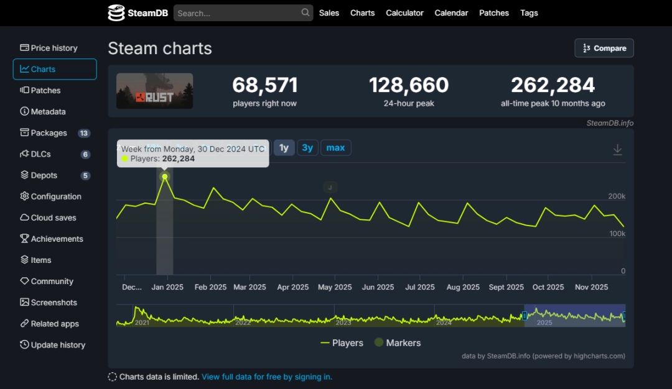Select the 1y chart range
This screenshot has height=389, width=672.
284,148
